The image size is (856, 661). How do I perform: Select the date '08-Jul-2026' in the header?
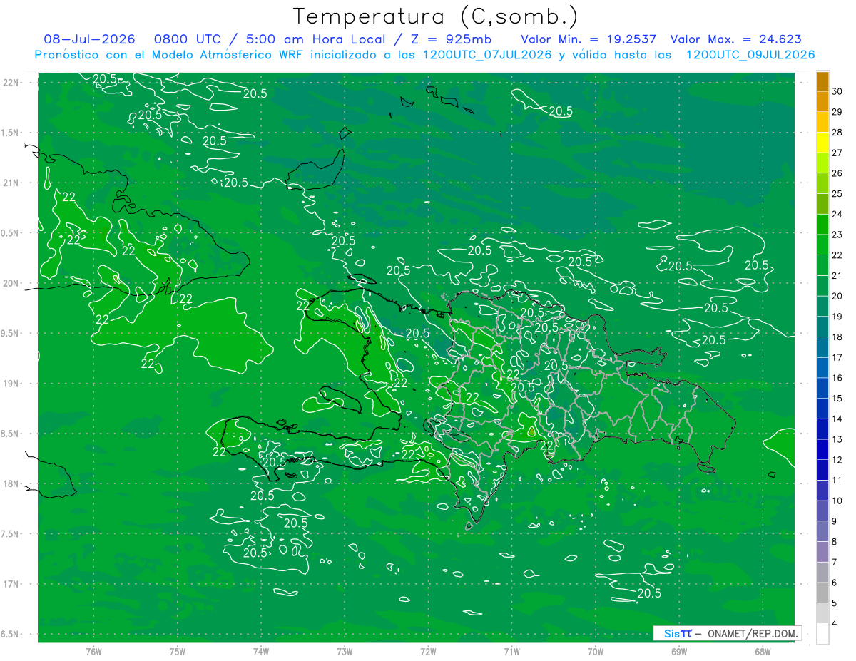(89, 39)
